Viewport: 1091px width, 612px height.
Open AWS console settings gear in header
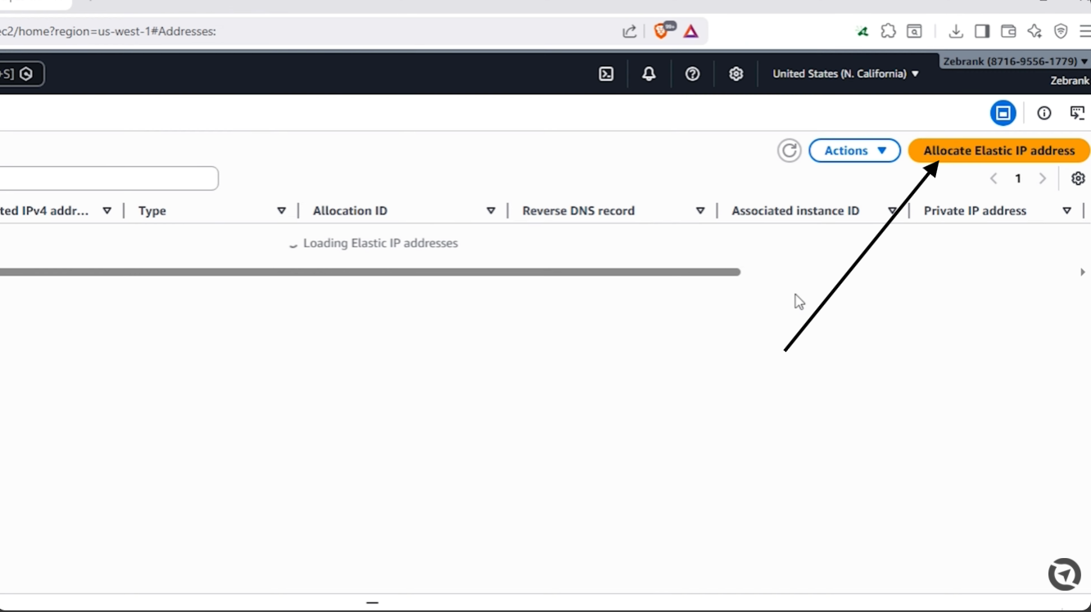click(x=736, y=74)
